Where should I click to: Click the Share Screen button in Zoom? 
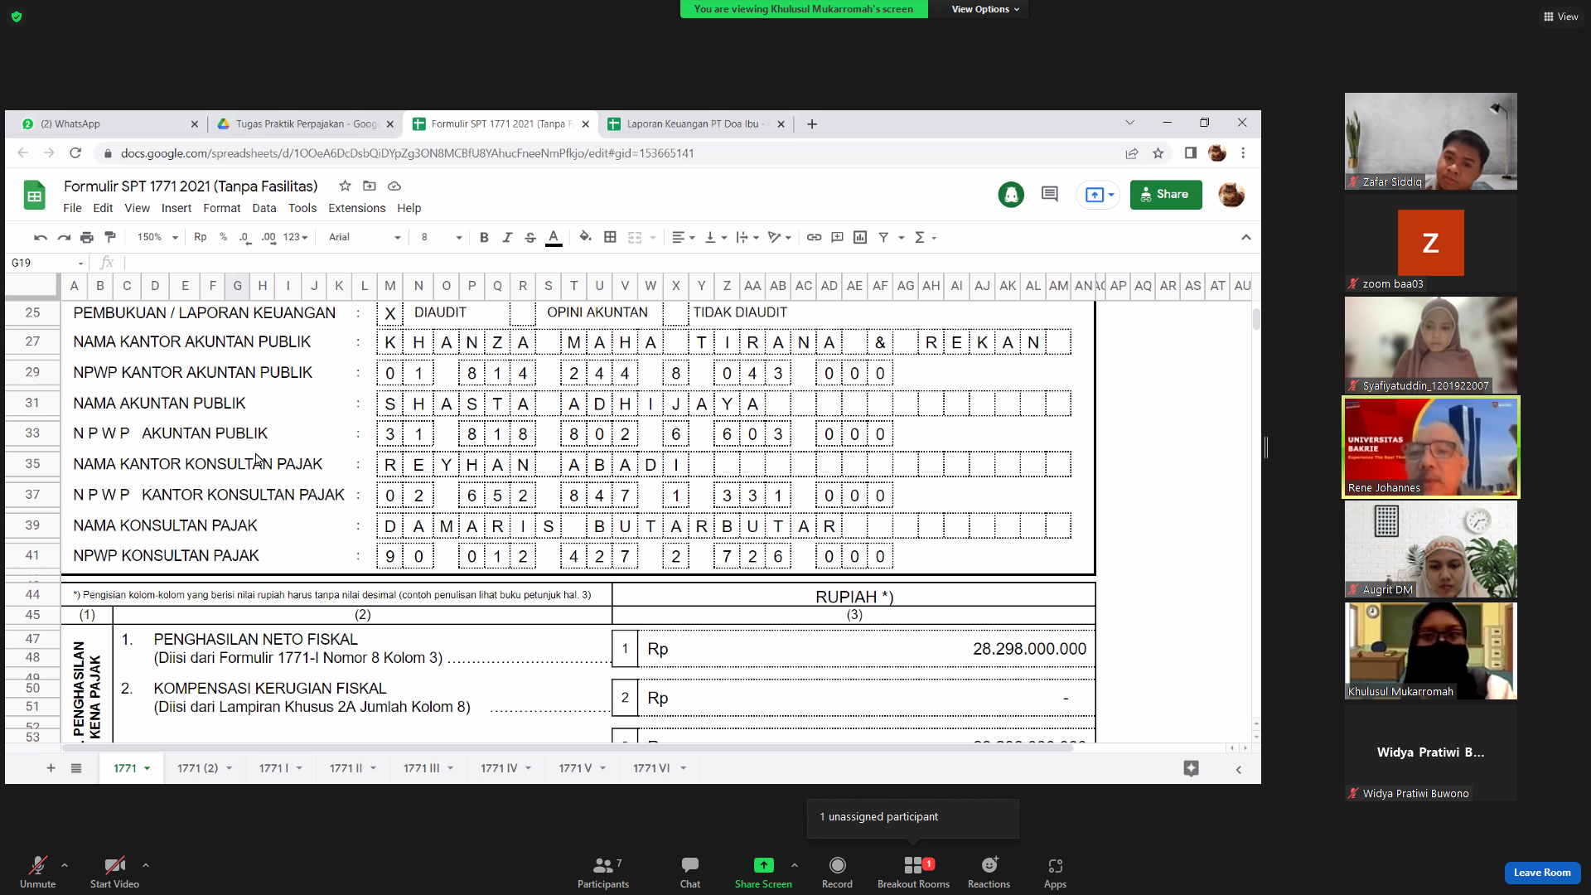click(x=763, y=872)
